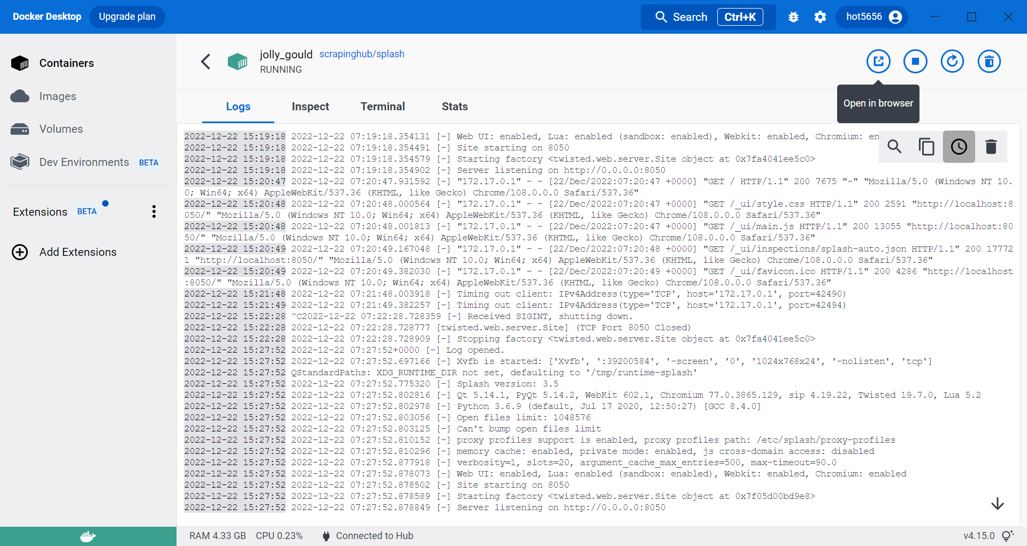Viewport: 1027px width, 546px height.
Task: Clear the log terminal output
Action: click(x=991, y=147)
